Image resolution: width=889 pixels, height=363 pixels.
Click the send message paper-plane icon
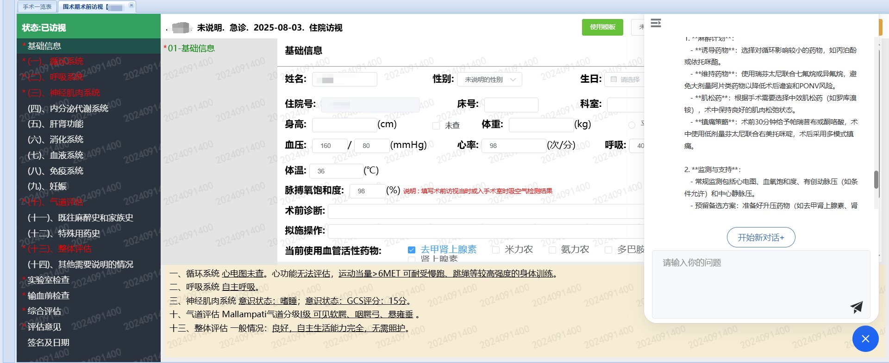856,308
